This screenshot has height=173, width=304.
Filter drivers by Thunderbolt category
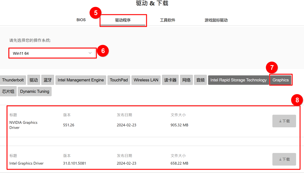[13, 80]
